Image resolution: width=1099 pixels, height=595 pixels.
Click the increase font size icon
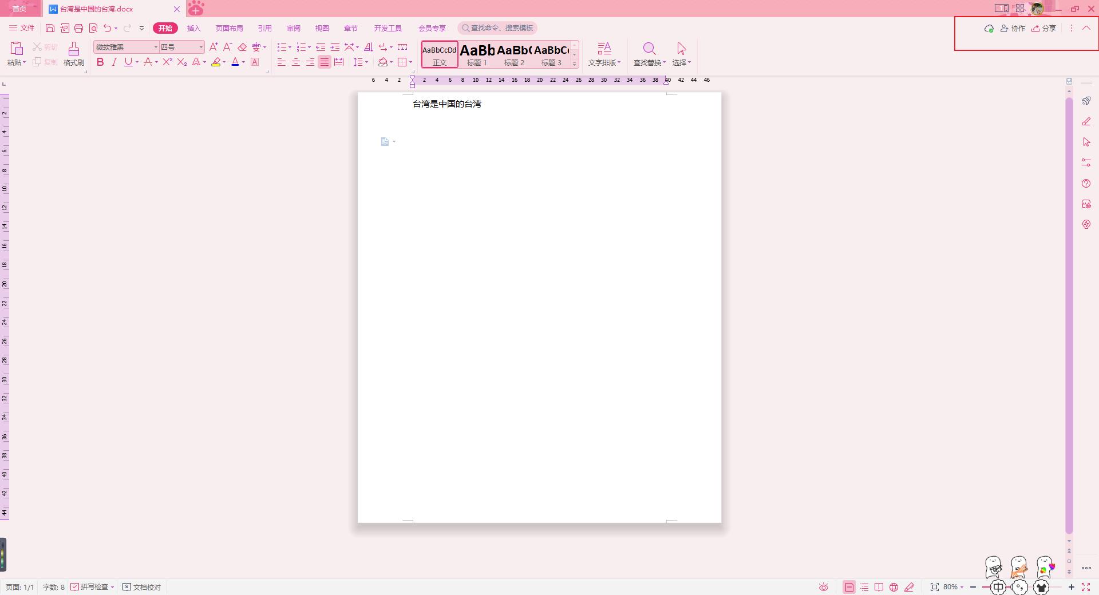click(214, 47)
